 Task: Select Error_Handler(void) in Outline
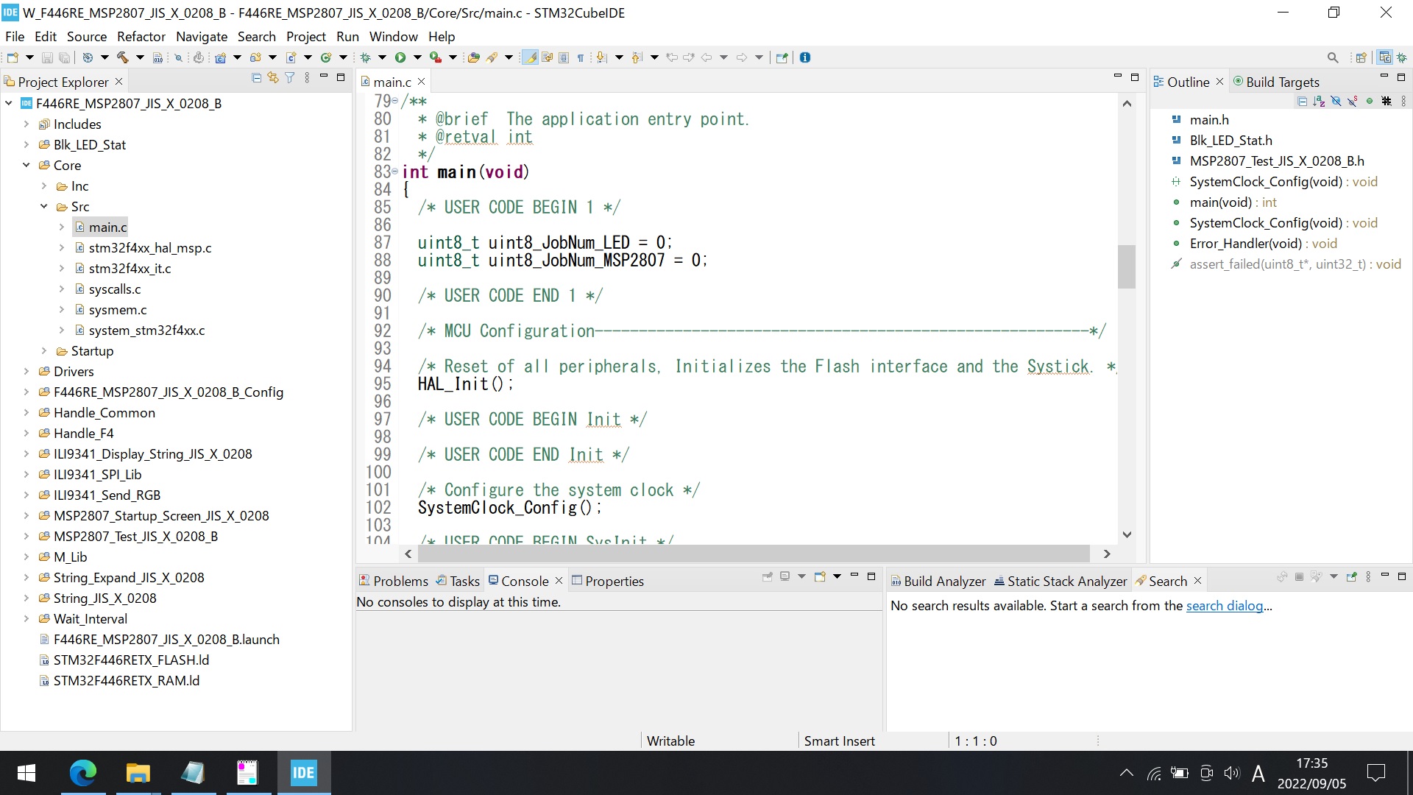pos(1263,244)
